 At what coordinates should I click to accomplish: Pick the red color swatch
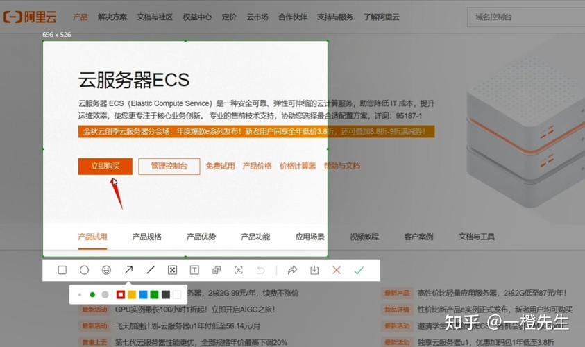pyautogui.click(x=121, y=295)
